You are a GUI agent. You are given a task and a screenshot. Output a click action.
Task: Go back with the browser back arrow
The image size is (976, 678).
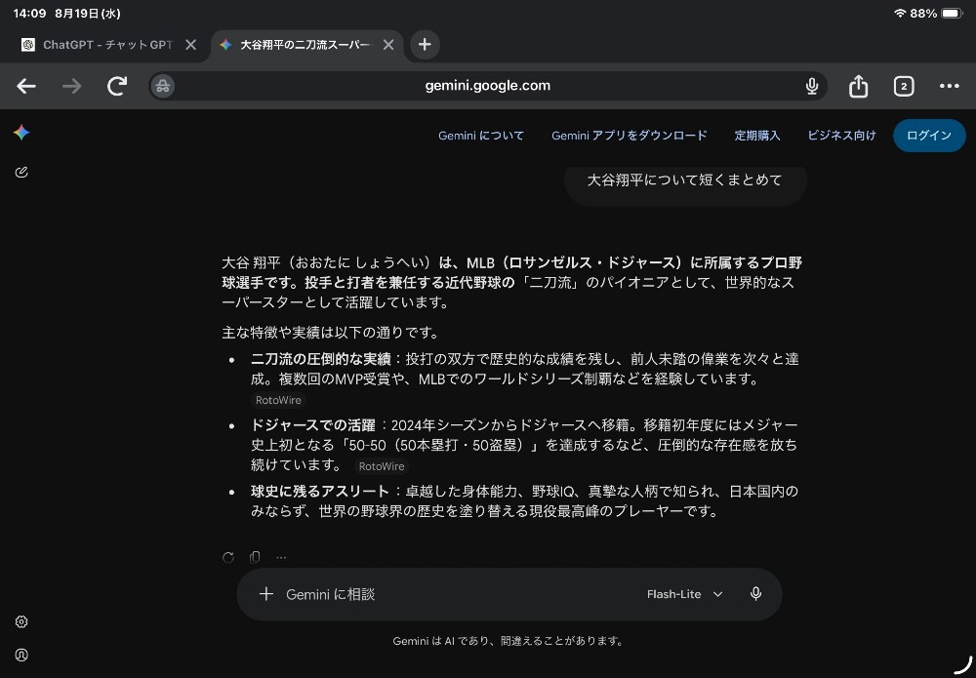[26, 86]
